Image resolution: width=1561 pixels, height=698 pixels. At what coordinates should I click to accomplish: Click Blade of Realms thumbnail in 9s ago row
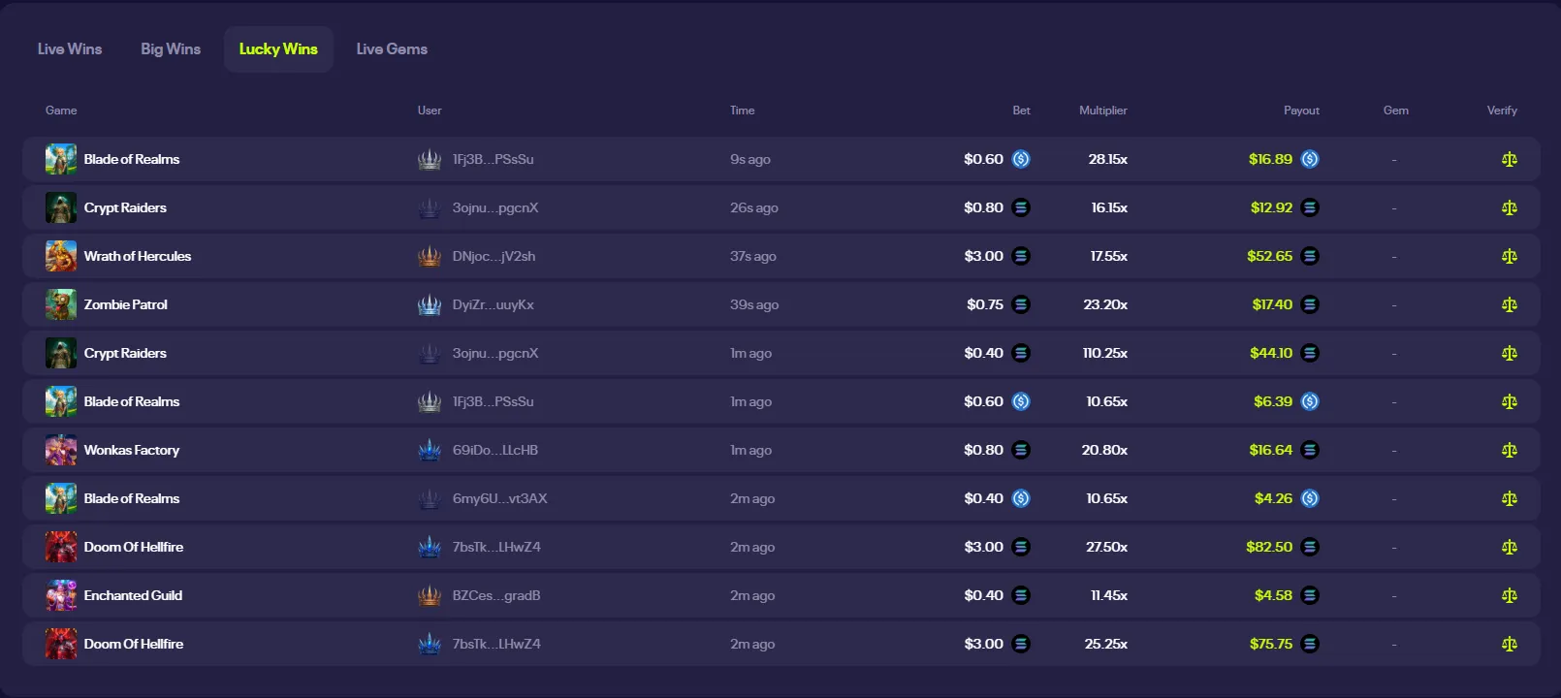coord(61,159)
